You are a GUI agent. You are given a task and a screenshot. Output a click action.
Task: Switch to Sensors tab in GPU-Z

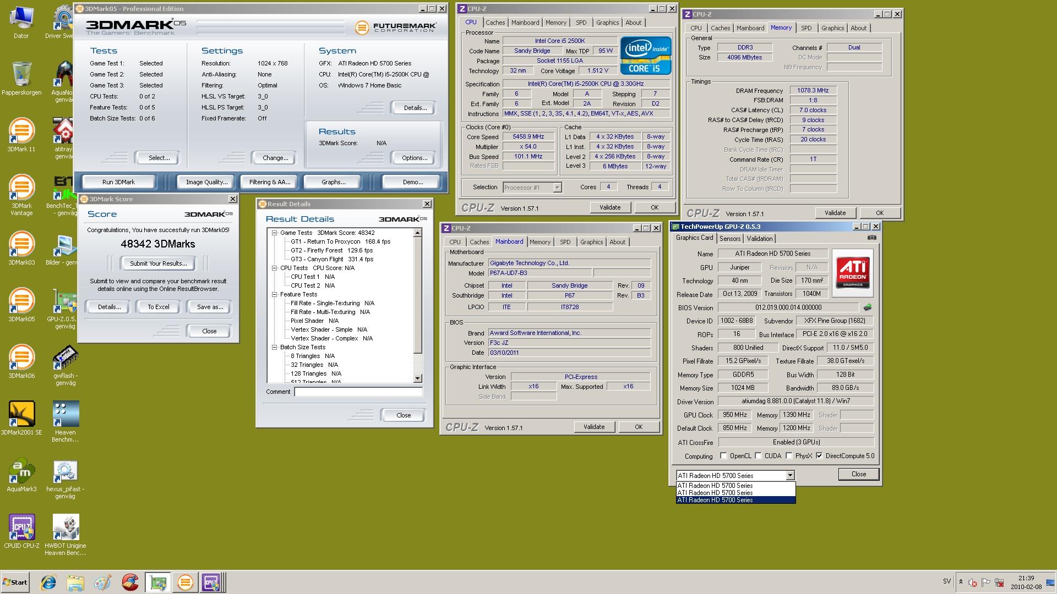point(730,239)
